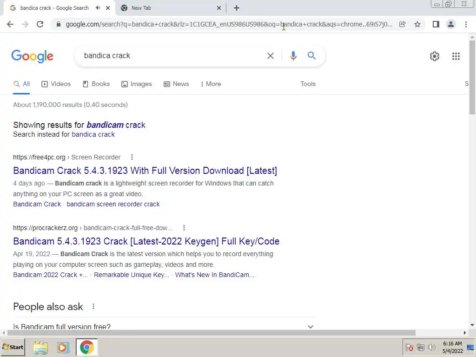The height and width of the screenshot is (357, 476).
Task: Launch media player from taskbar
Action: click(63, 347)
